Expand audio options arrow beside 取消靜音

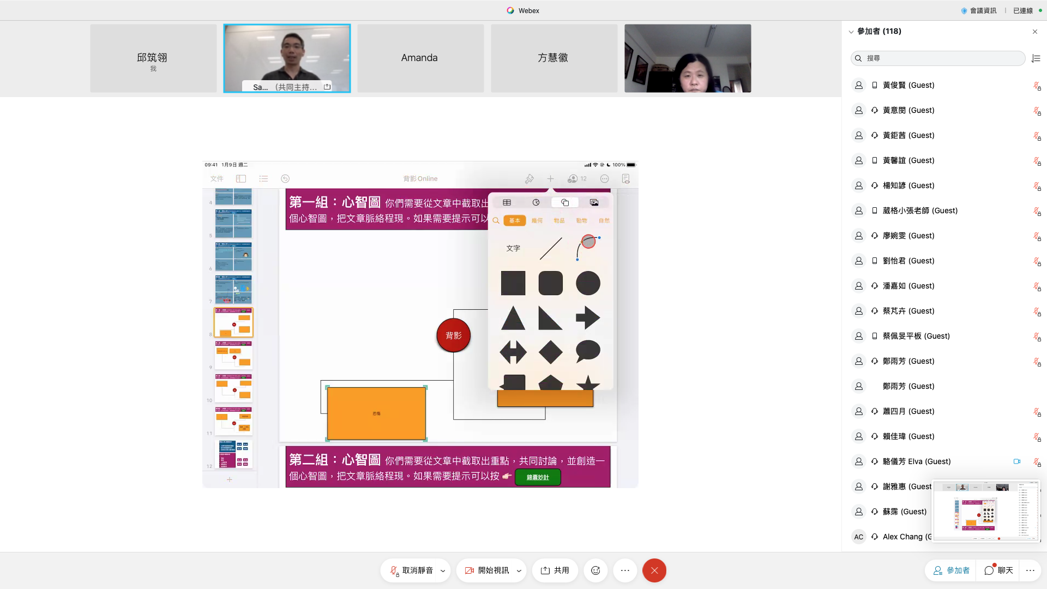443,571
